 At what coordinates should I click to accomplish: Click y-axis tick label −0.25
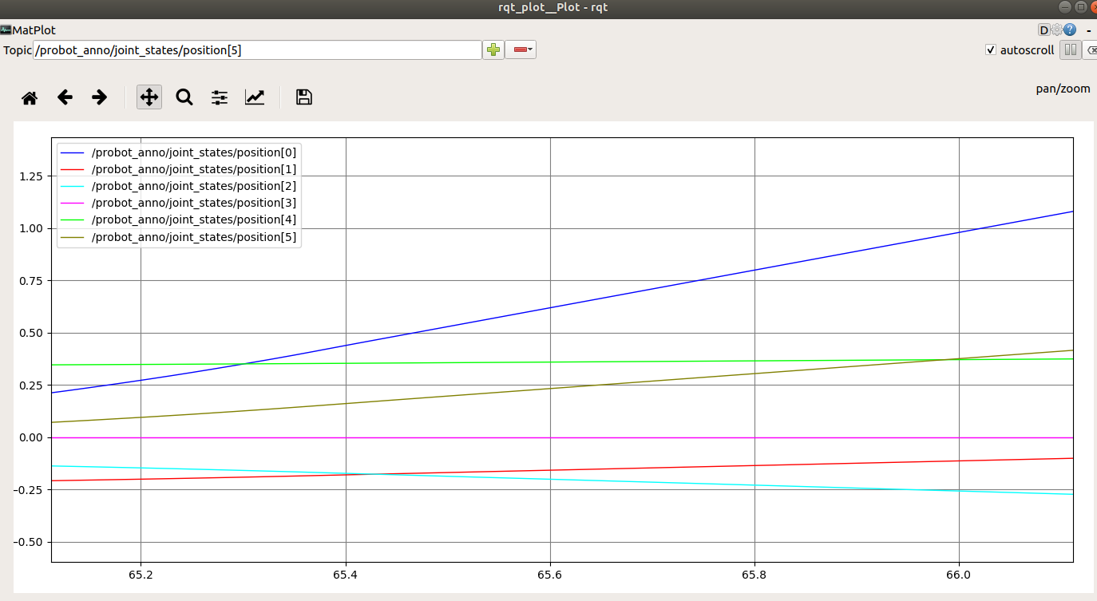[29, 490]
